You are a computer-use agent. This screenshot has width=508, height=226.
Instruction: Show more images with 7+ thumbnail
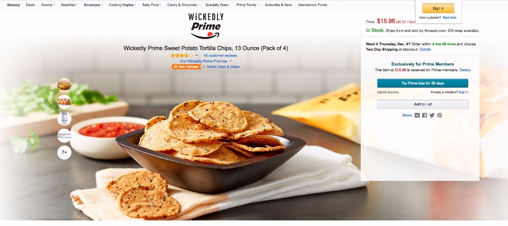tap(65, 153)
